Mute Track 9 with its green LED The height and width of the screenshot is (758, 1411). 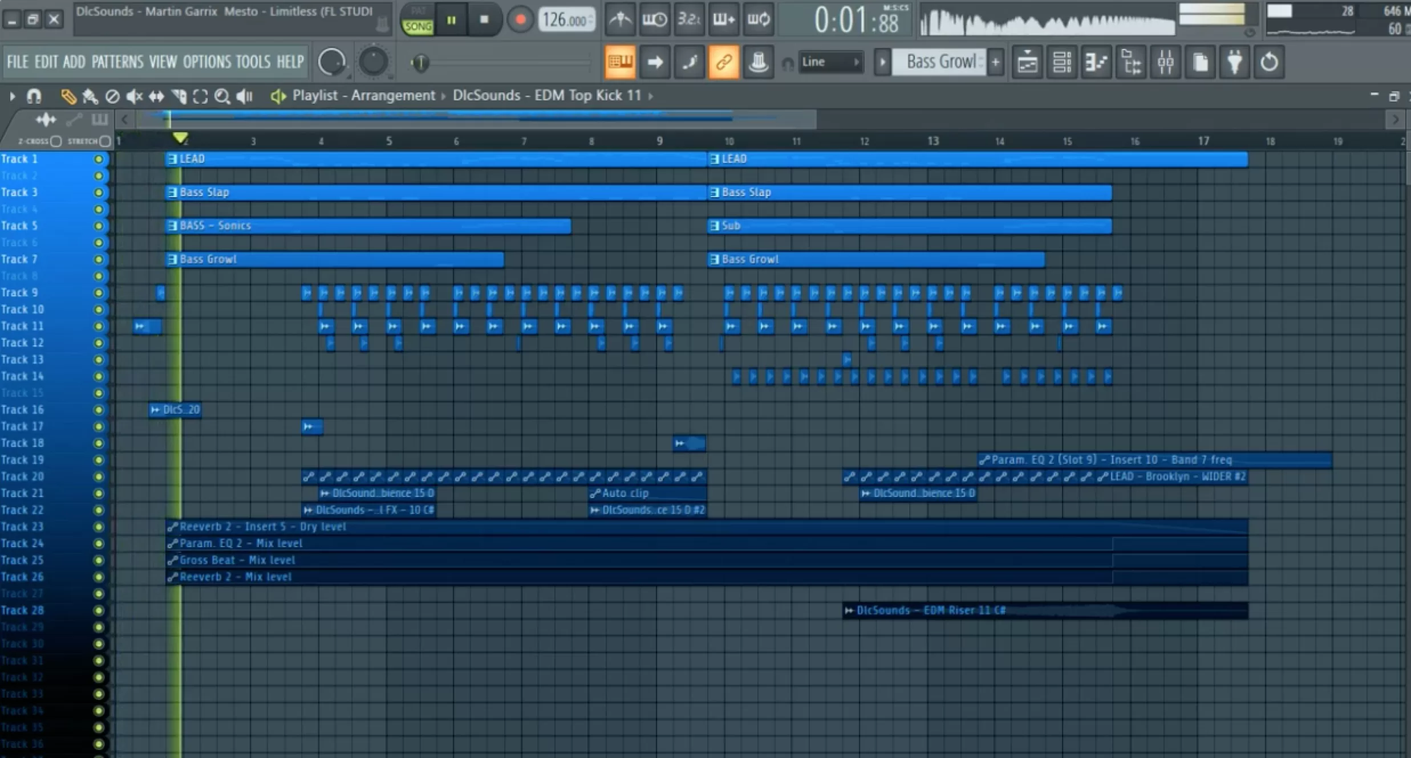click(98, 293)
